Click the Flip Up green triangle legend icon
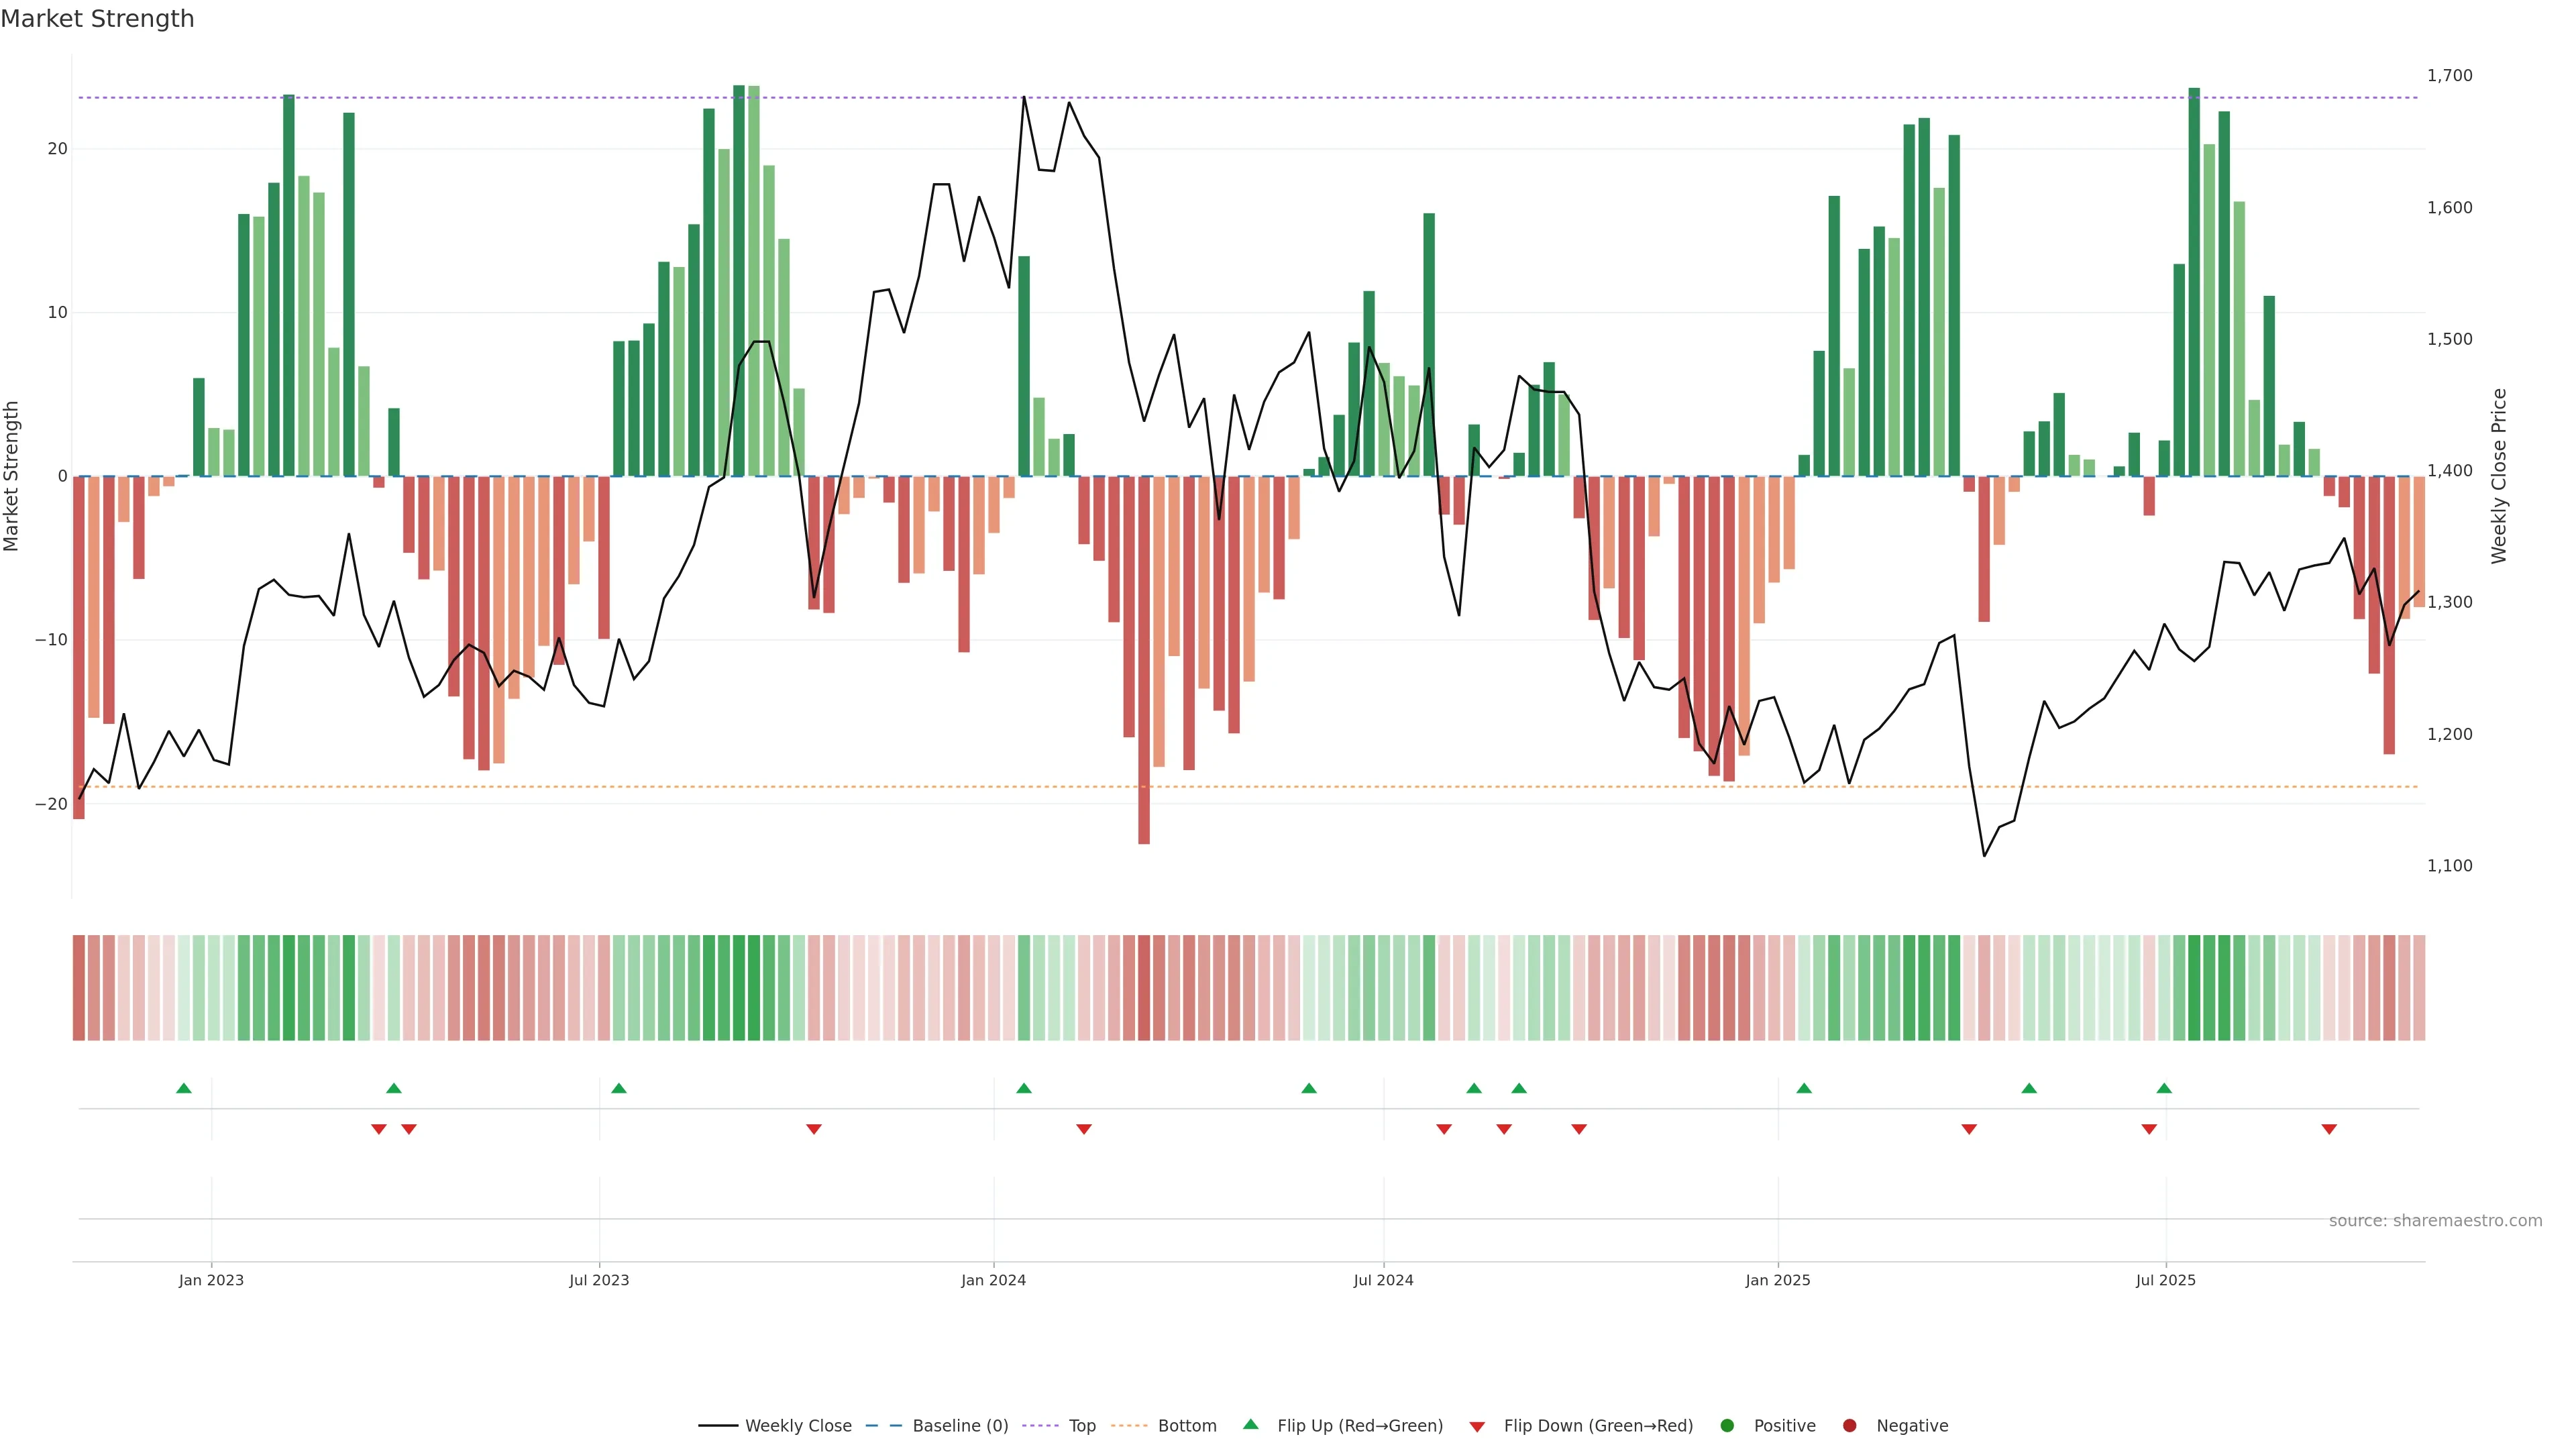This screenshot has width=2576, height=1449. pos(1250,1424)
